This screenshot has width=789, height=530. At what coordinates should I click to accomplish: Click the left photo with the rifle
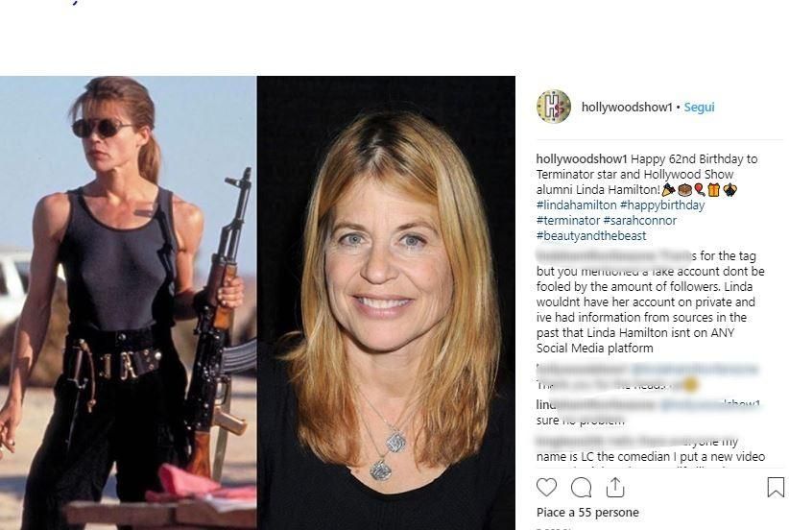tap(128, 301)
